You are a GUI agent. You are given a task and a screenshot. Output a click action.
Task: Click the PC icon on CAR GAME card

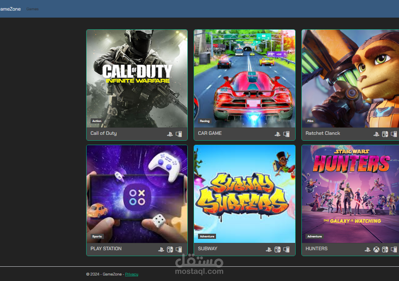(286, 134)
